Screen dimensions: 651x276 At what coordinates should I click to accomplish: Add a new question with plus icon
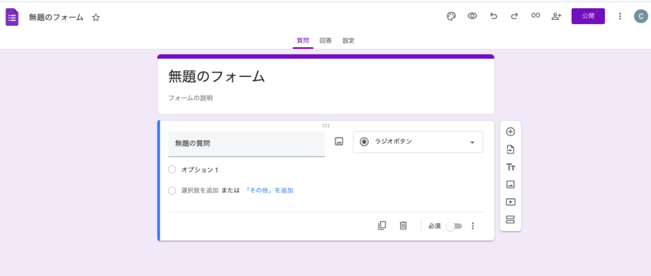(x=511, y=132)
